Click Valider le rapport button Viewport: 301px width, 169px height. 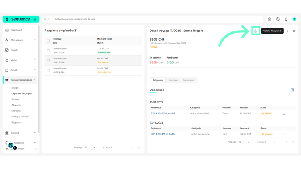(272, 31)
